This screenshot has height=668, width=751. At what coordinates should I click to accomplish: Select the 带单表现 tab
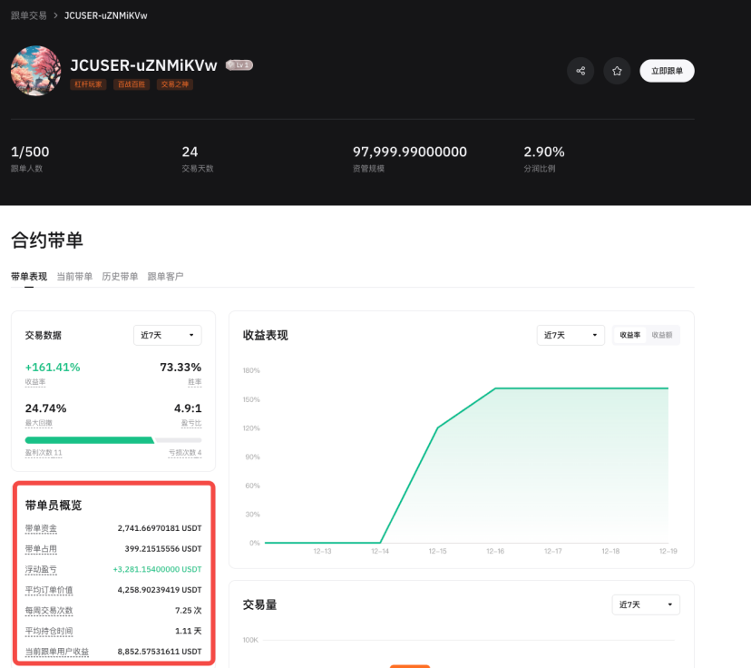[29, 276]
